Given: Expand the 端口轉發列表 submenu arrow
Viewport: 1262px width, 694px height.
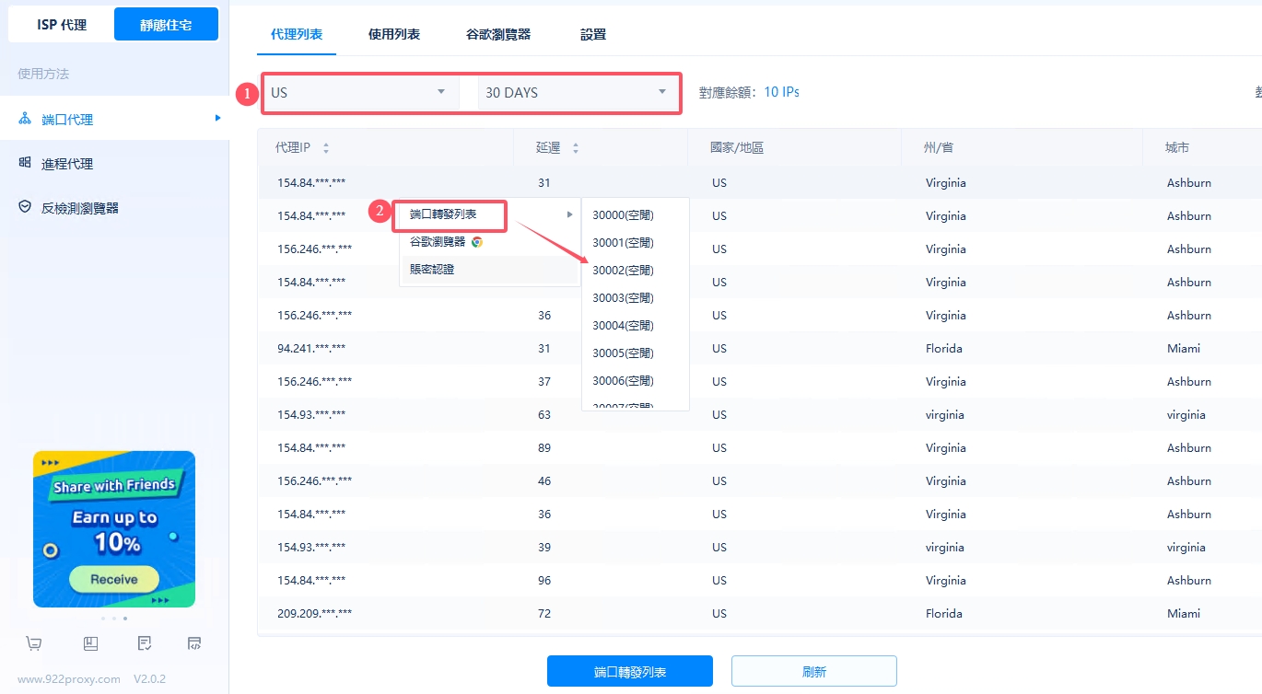Looking at the screenshot, I should point(569,214).
